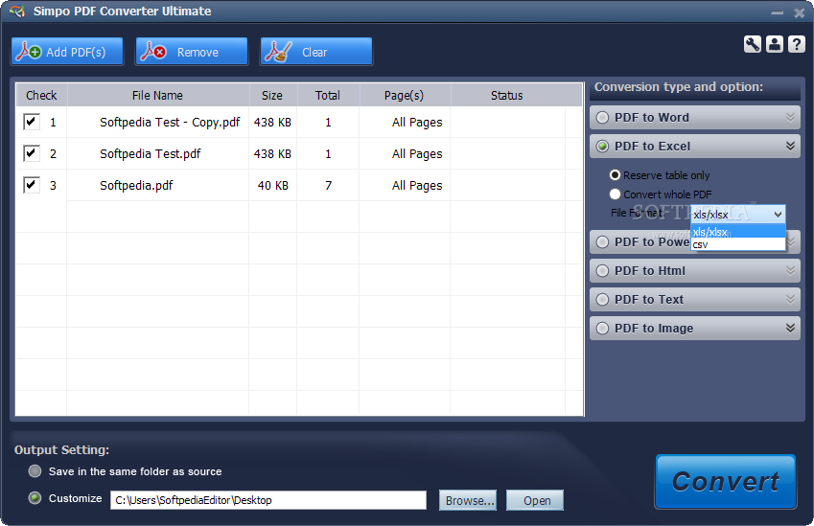Select the PDF to PowerPoint radio option
This screenshot has width=814, height=526.
click(602, 242)
